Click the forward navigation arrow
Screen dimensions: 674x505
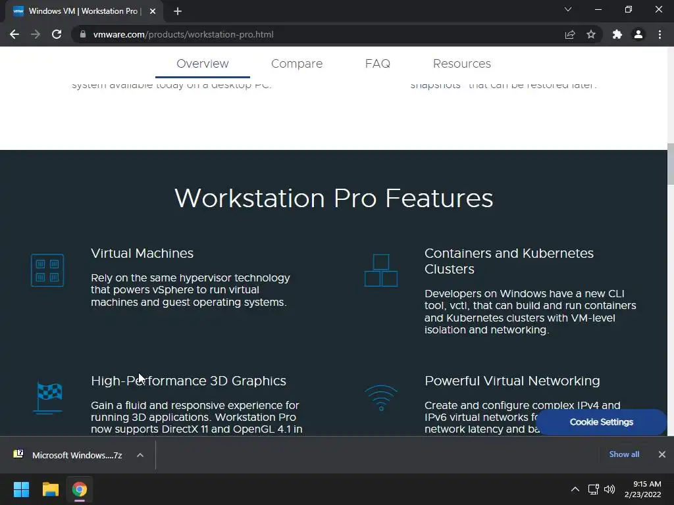coord(36,34)
